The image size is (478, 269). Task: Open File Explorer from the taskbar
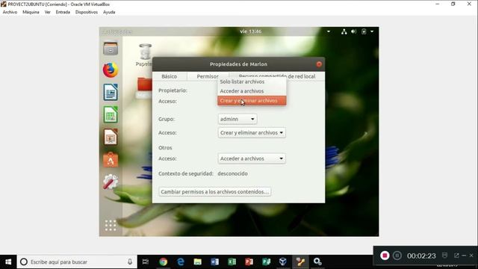pyautogui.click(x=197, y=262)
